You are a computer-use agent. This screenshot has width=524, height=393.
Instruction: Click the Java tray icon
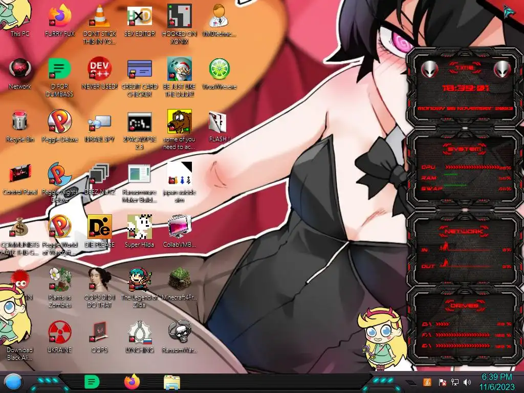click(x=427, y=382)
